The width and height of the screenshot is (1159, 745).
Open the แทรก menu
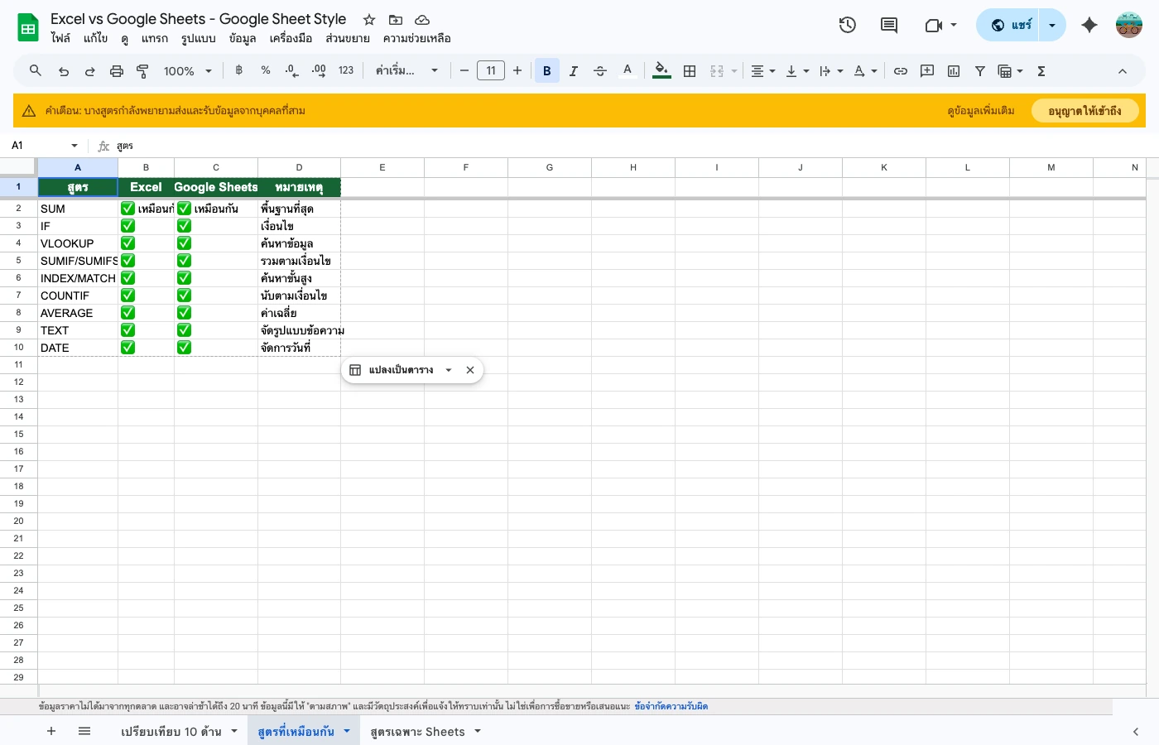tap(155, 38)
